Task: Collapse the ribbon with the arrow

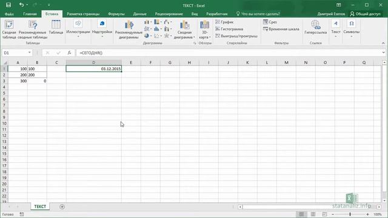Action: click(x=383, y=43)
